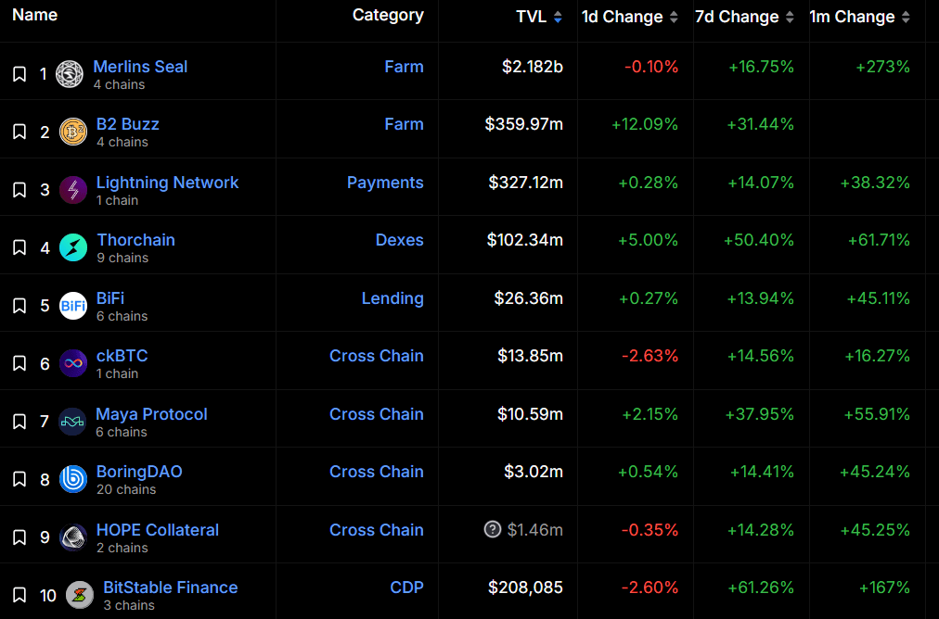This screenshot has width=939, height=619.
Task: Click the Maya Protocol logo
Action: pos(73,422)
